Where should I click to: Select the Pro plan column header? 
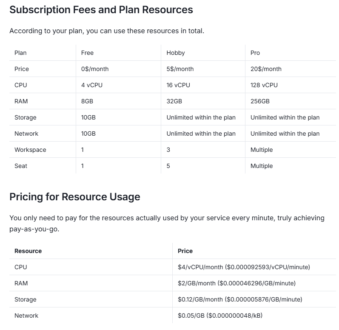[255, 53]
